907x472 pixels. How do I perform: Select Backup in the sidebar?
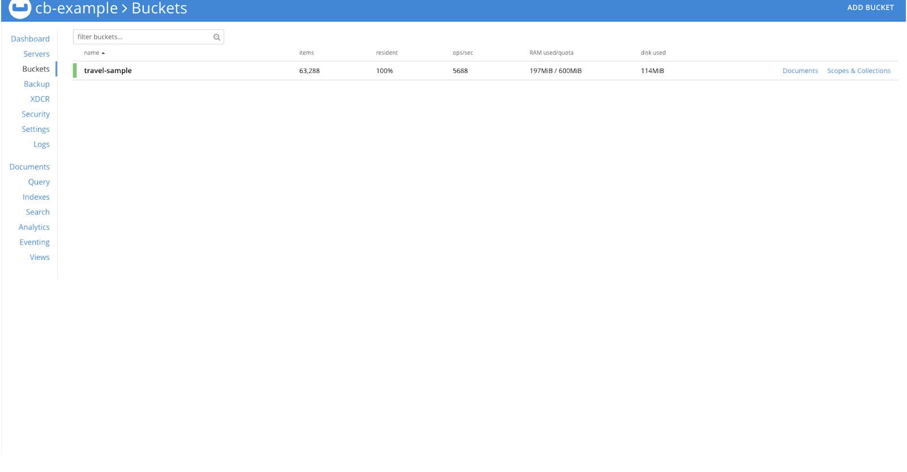click(x=36, y=84)
